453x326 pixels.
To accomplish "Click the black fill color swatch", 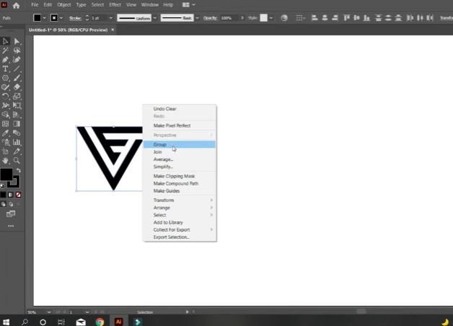I will (6, 175).
